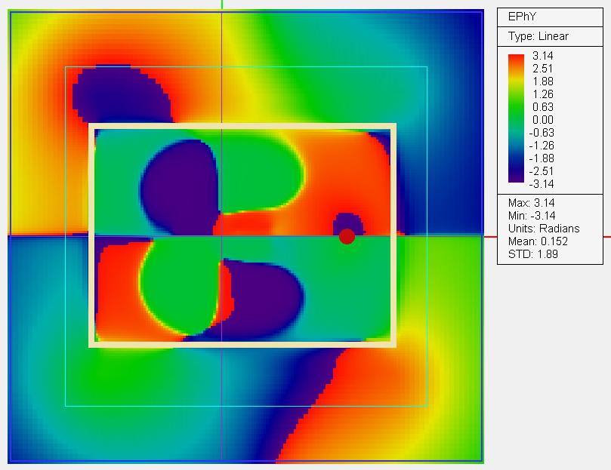Click the 1.26 scale value
Image resolution: width=611 pixels, height=470 pixels.
(x=543, y=94)
